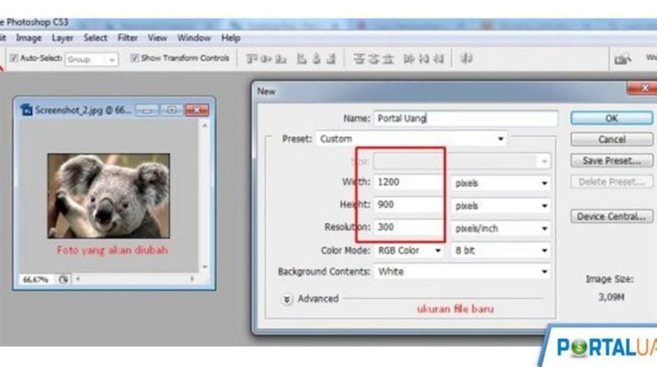Open the Width units dropdown
The image size is (657, 367).
[x=501, y=183]
